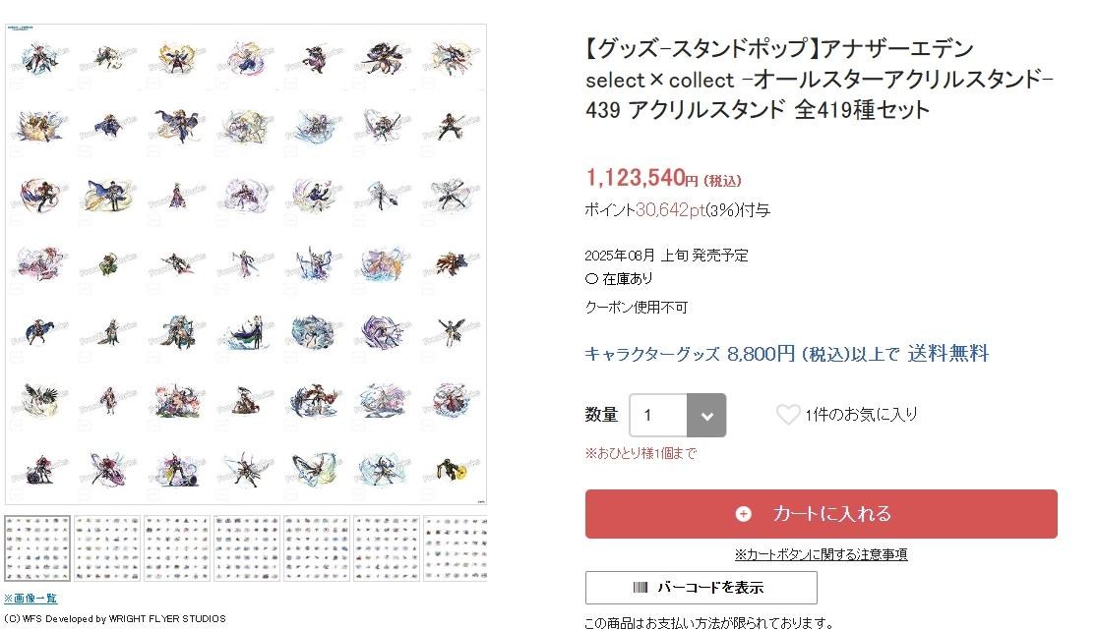This screenshot has width=1098, height=630.
Task: Click 1件のお気に入り favorites text
Action: coord(861,415)
